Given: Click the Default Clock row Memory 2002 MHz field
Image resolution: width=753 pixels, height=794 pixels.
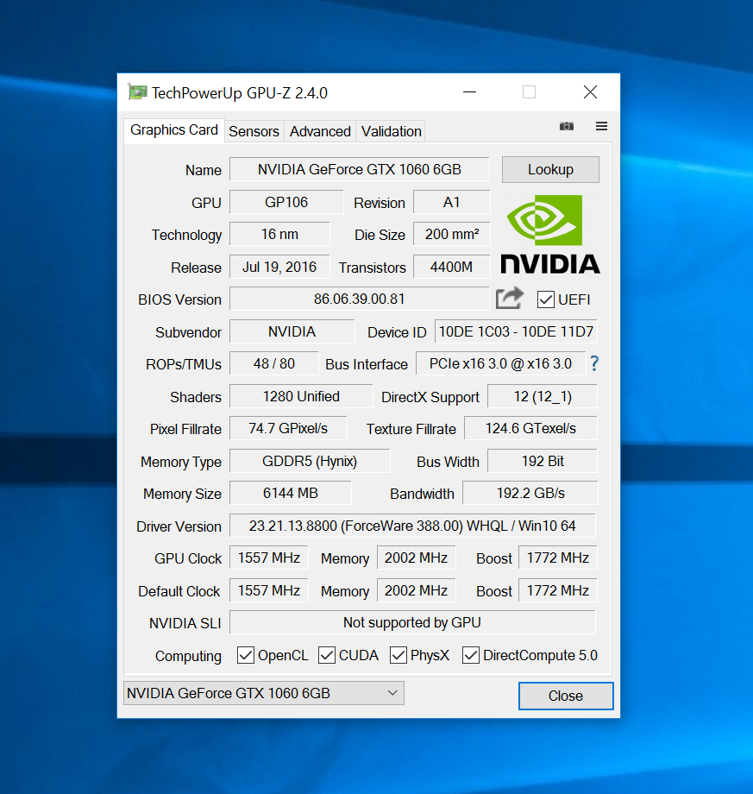Looking at the screenshot, I should tap(416, 591).
